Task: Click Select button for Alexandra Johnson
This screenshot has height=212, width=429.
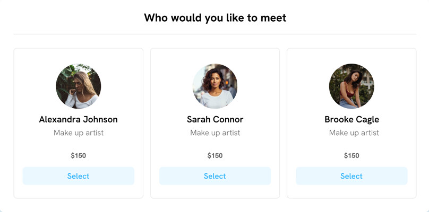Action: (78, 176)
